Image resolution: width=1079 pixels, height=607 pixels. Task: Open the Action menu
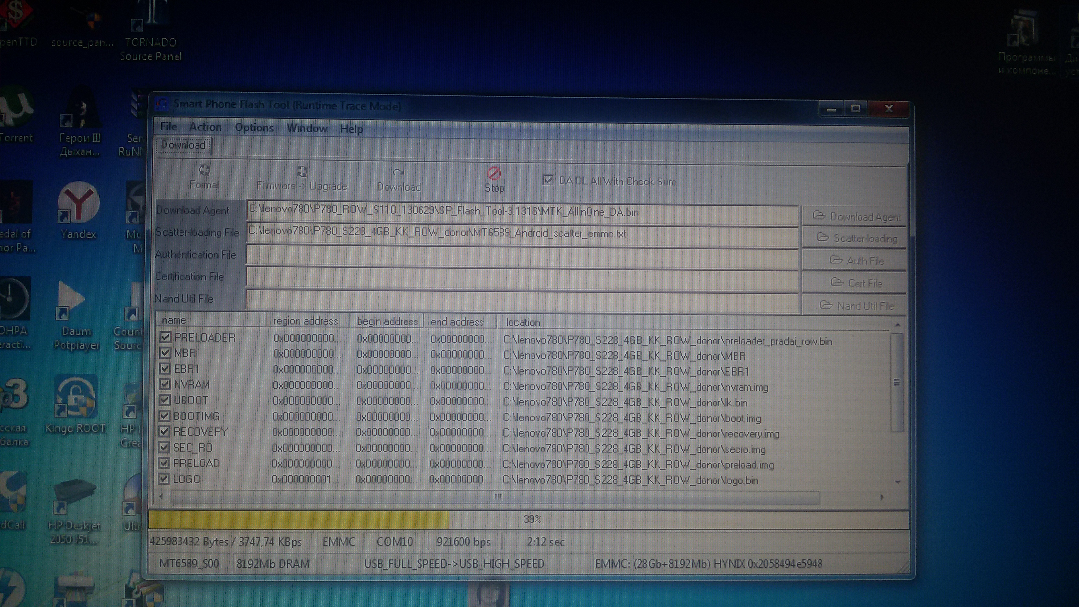(205, 127)
